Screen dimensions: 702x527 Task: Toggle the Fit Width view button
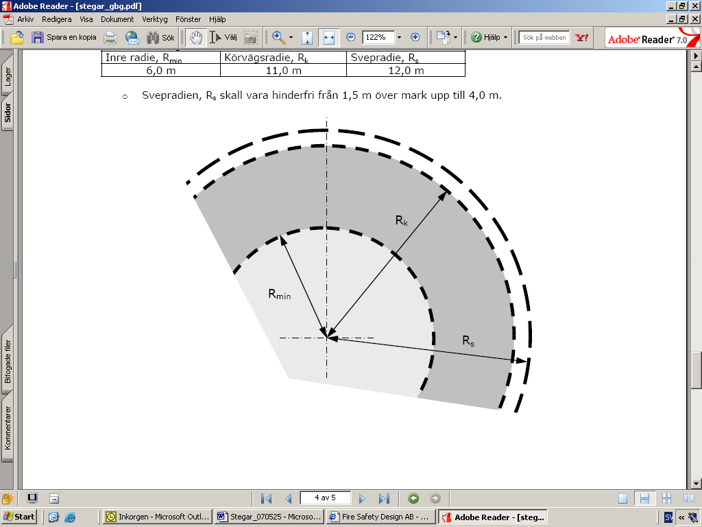click(328, 38)
